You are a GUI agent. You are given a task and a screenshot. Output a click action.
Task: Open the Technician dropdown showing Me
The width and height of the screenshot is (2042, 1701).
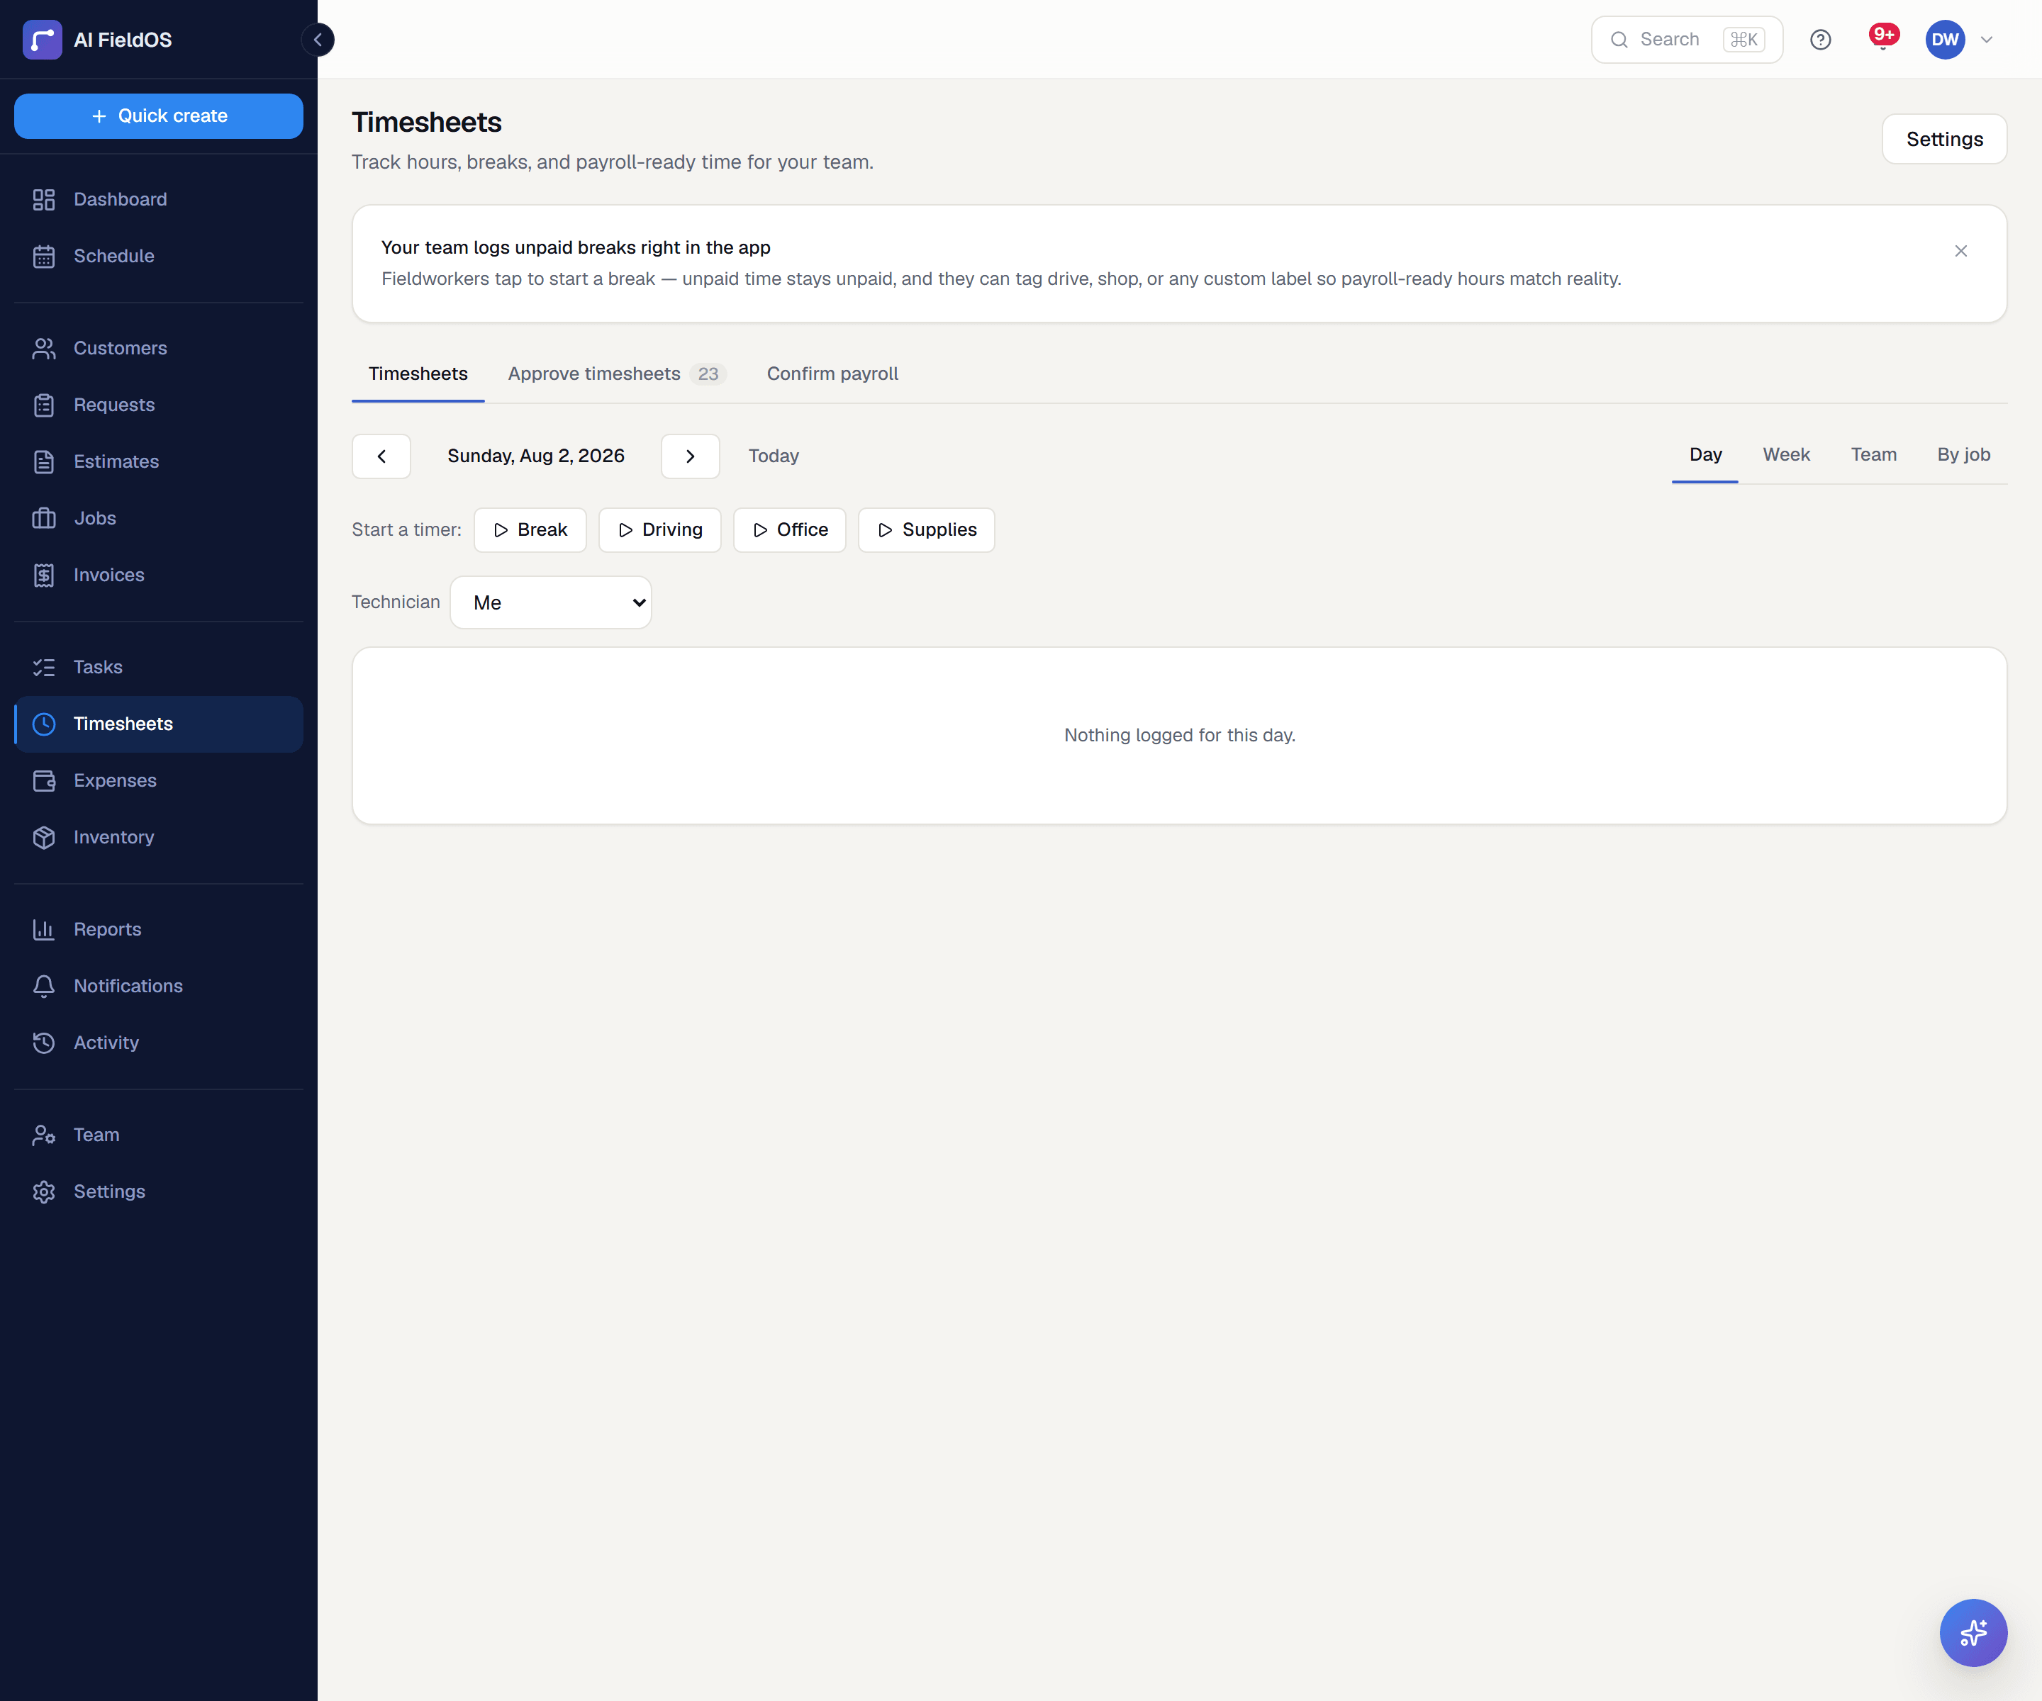pos(550,602)
